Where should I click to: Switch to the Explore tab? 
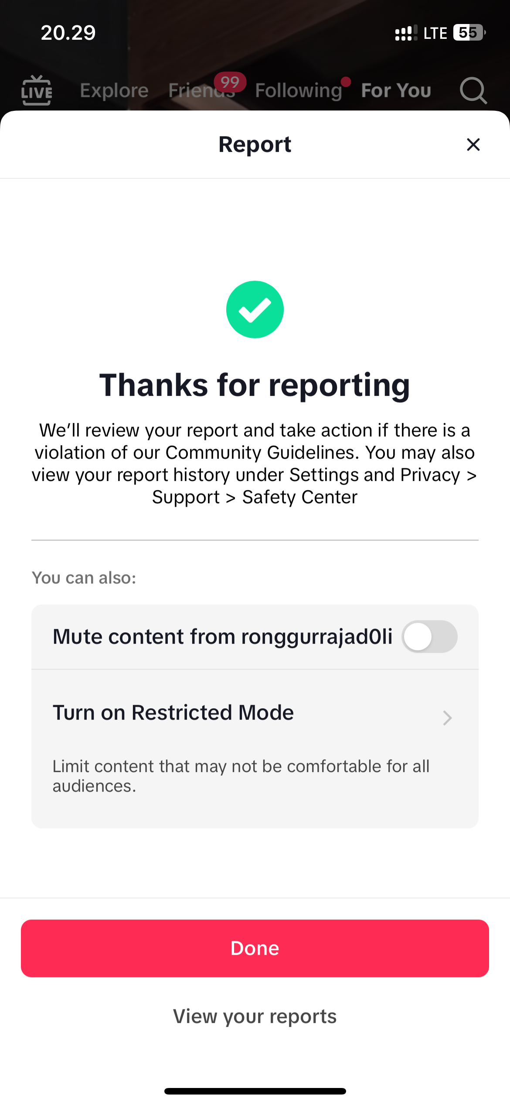(114, 90)
